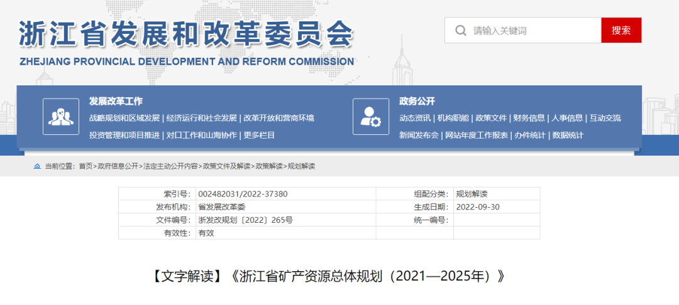Go to 改革开放和营商环境 section

point(279,118)
